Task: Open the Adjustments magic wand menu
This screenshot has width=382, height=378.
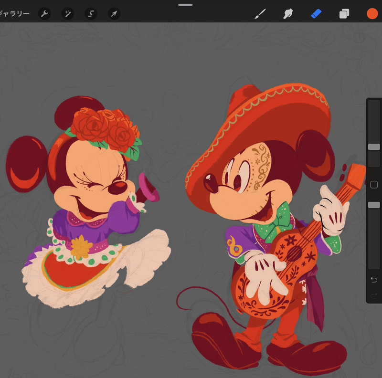Action: point(68,13)
